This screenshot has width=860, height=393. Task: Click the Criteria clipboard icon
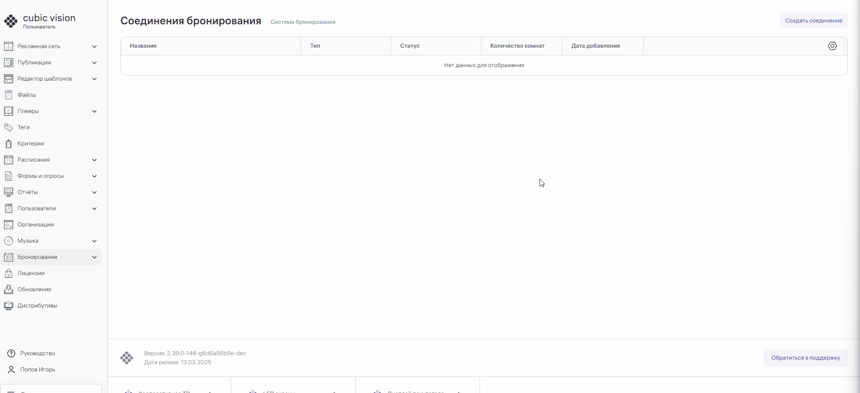(9, 144)
